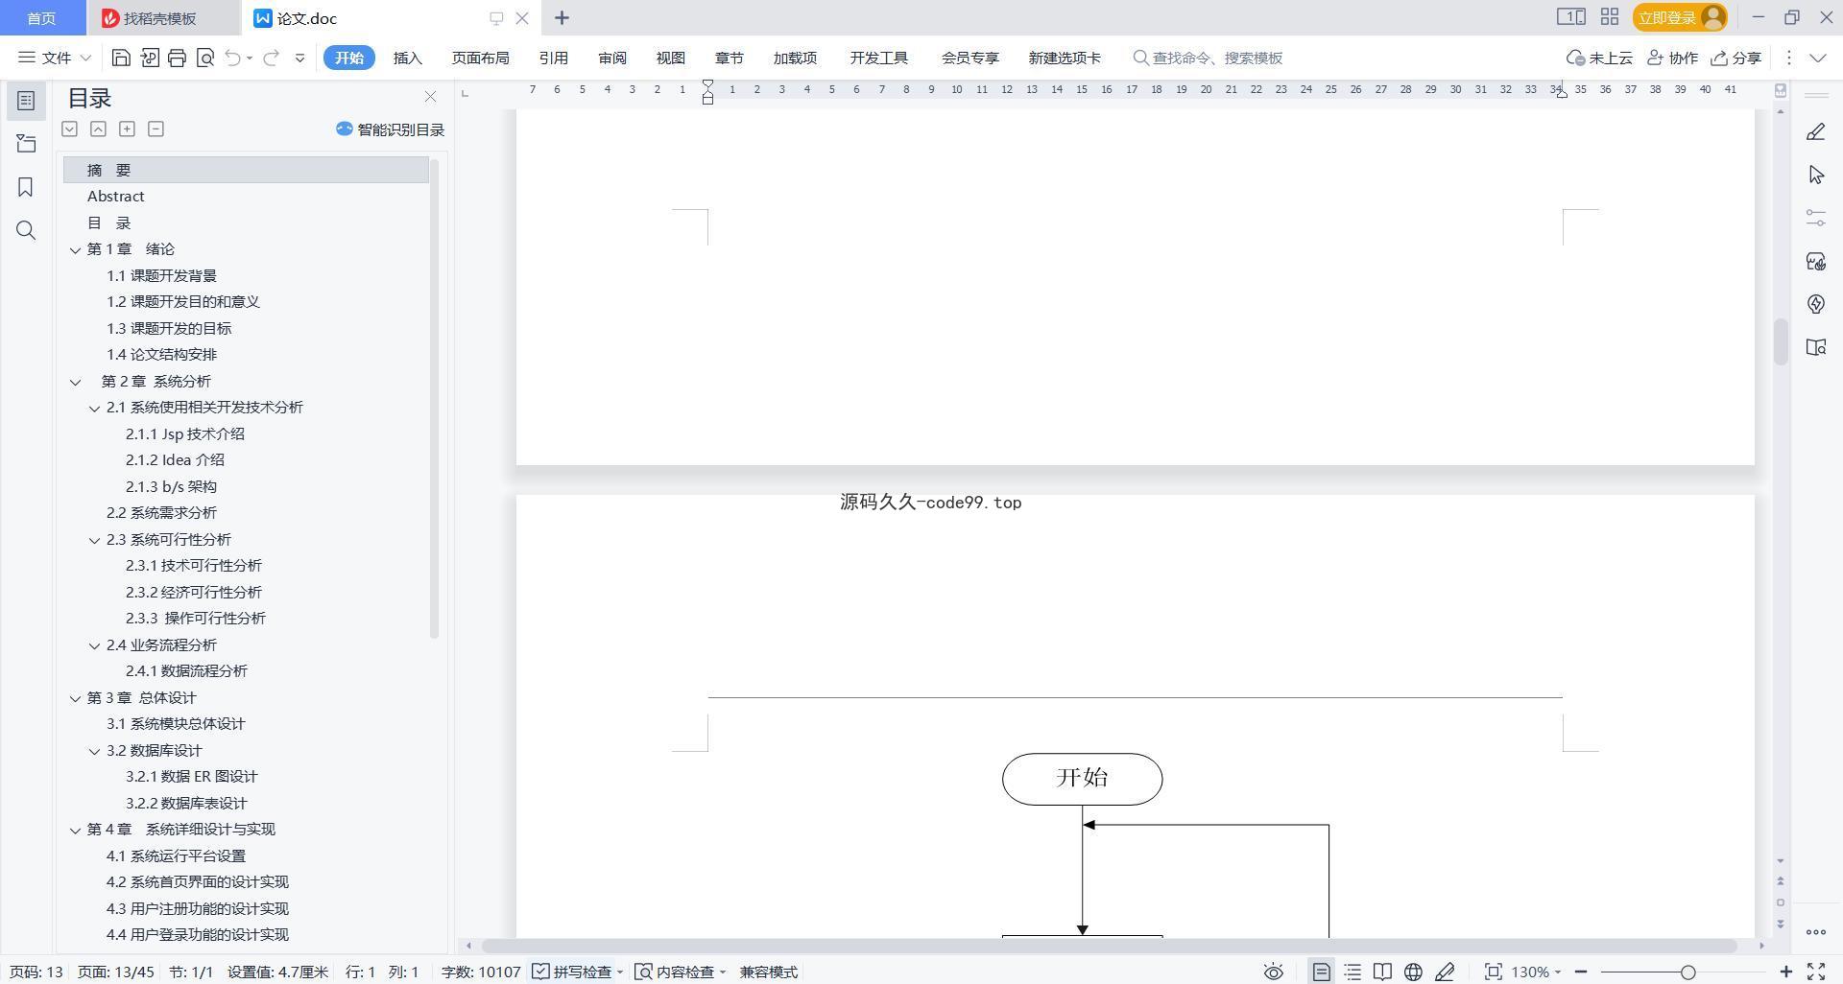Collapse the 2.3 系统可行性分析 node
This screenshot has height=984, width=1843.
(x=95, y=540)
